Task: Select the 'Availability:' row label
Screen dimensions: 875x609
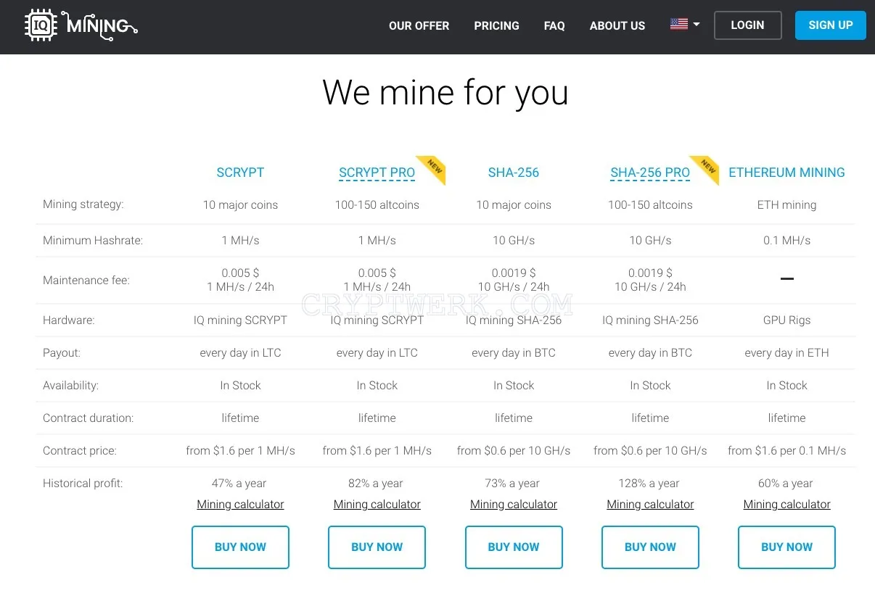Action: coord(70,386)
